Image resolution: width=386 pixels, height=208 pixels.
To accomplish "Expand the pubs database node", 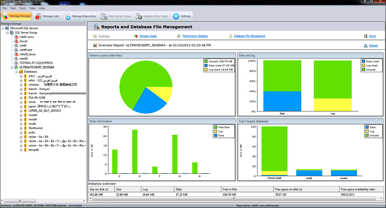I will tap(21, 133).
